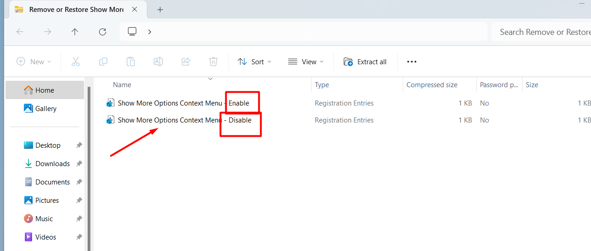The image size is (591, 251).
Task: Click the Share icon in toolbar
Action: tap(186, 61)
